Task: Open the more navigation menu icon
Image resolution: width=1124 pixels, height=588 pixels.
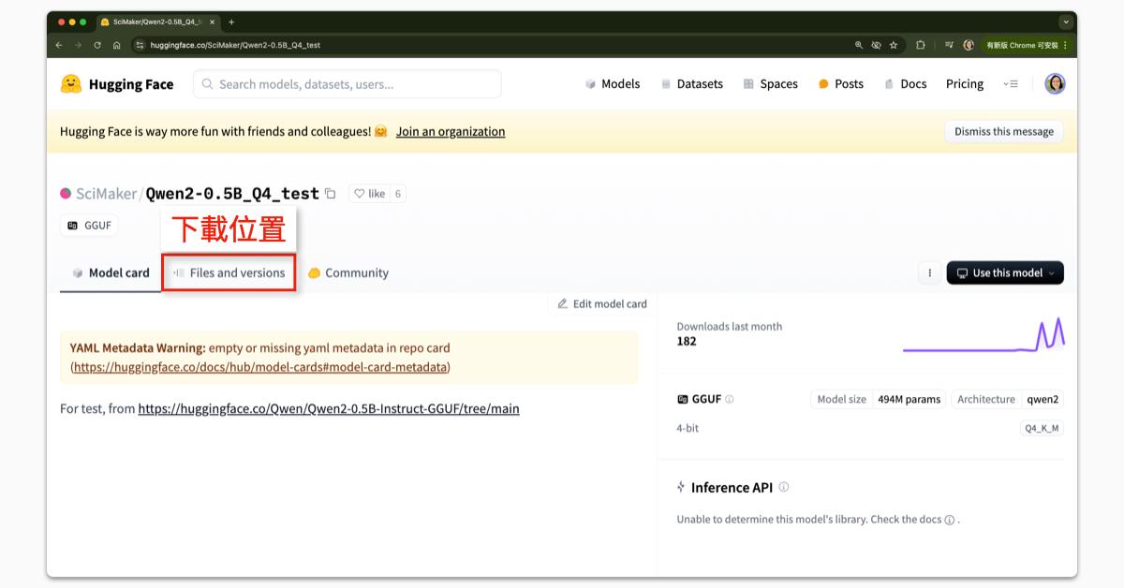Action: tap(1011, 84)
